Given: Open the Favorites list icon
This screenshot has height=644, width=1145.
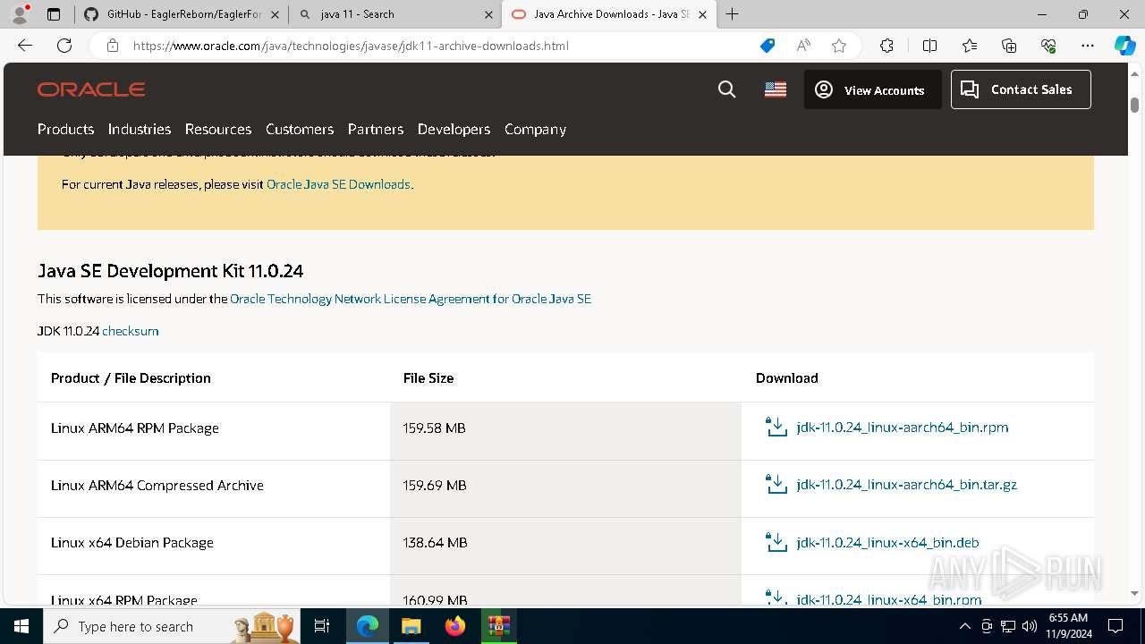Looking at the screenshot, I should pyautogui.click(x=970, y=46).
